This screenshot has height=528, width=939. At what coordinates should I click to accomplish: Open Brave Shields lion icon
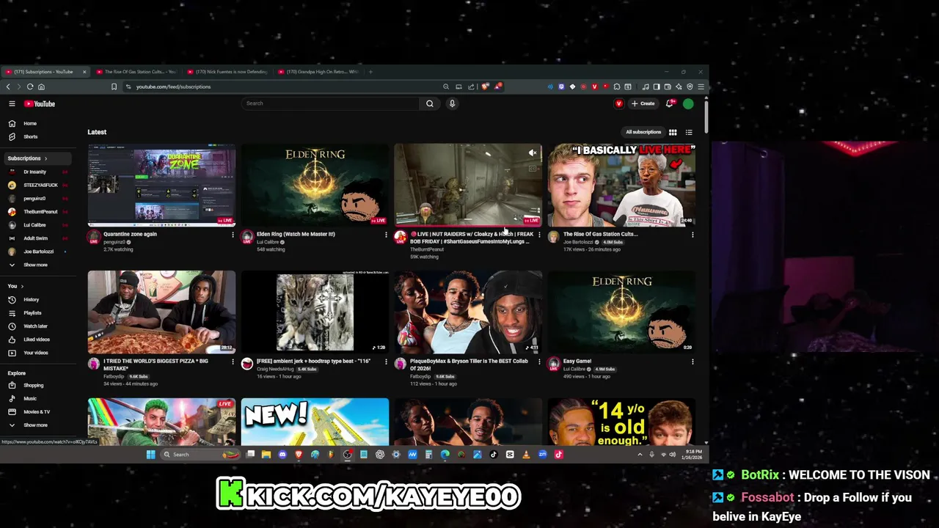click(x=485, y=87)
